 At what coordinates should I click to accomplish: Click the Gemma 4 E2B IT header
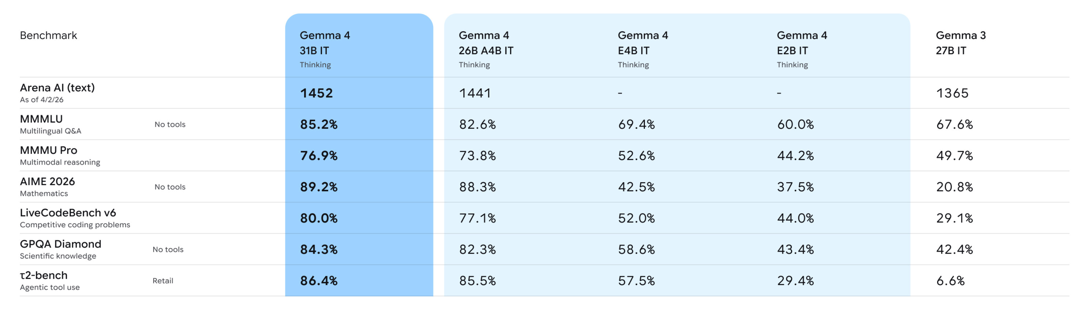pos(802,43)
